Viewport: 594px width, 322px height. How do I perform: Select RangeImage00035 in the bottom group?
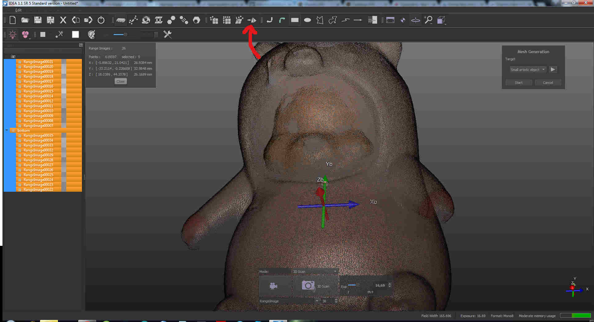[x=38, y=135]
